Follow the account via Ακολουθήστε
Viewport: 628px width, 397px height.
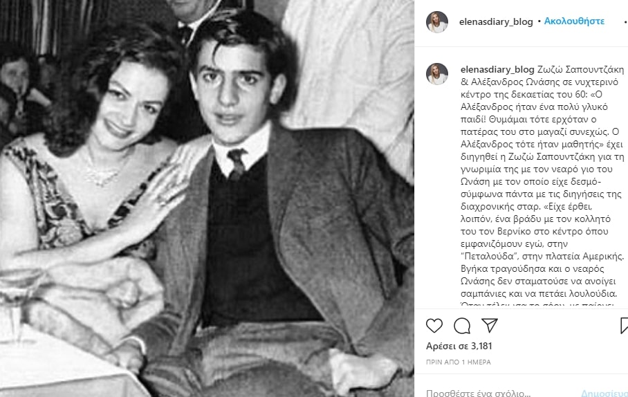[x=574, y=21]
